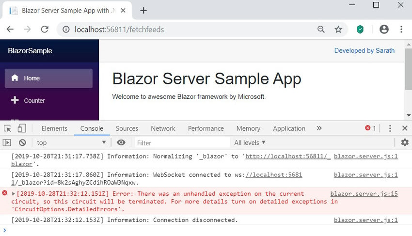Switch to the Console tab

(x=92, y=128)
